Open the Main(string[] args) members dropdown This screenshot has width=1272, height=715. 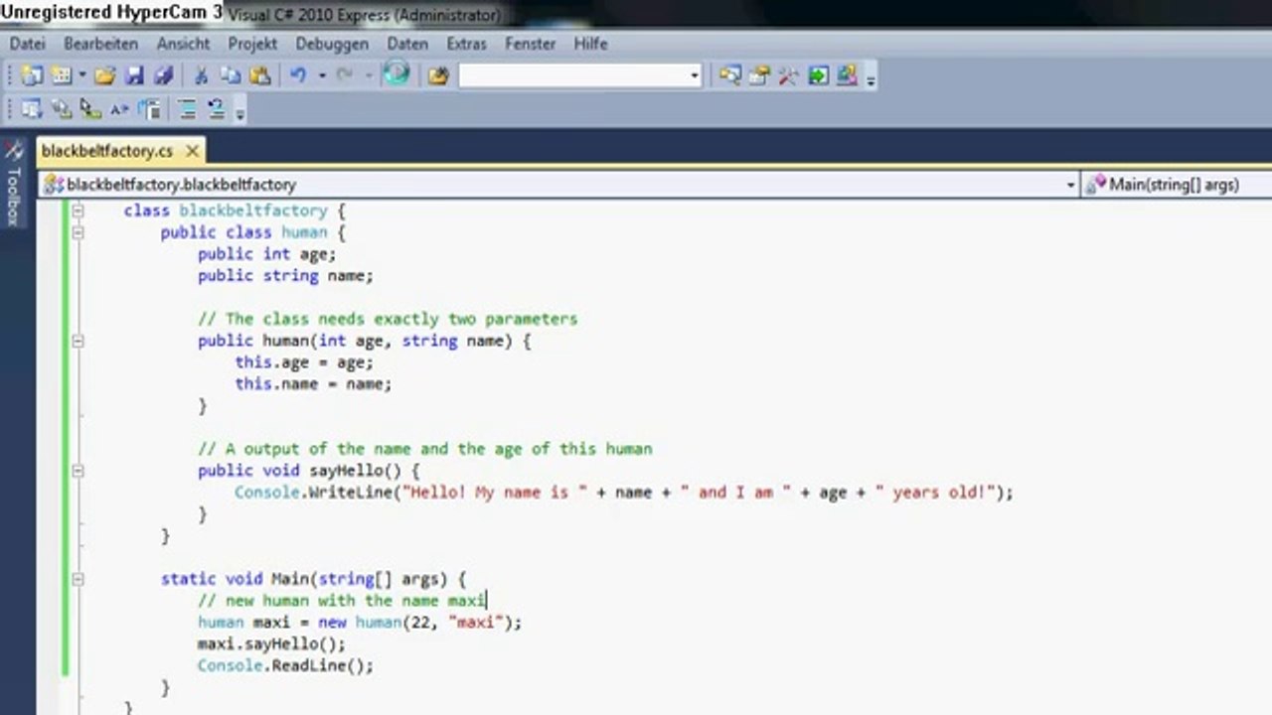pos(1177,185)
